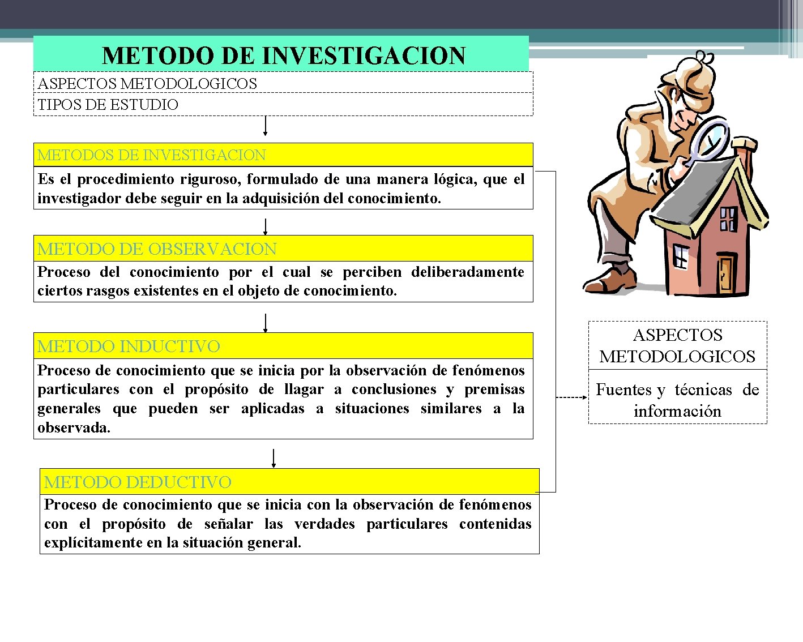Viewport: 803px width, 642px height.
Task: Select the yellow "METODO DEDUCTIVO" heading
Action: [x=289, y=482]
